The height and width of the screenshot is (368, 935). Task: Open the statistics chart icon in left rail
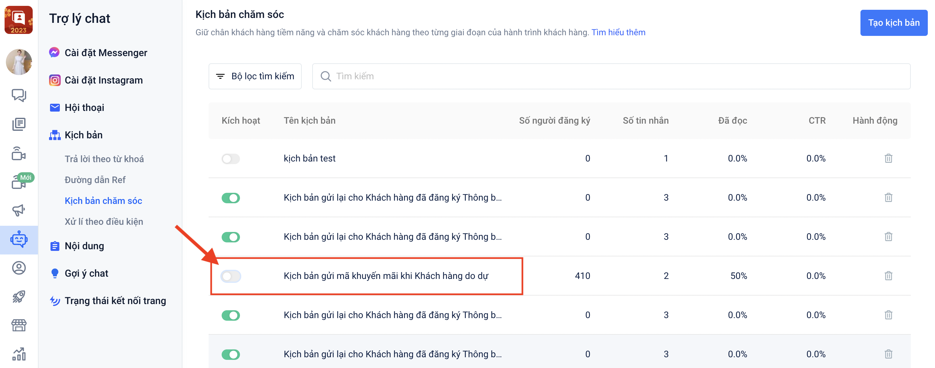point(19,354)
